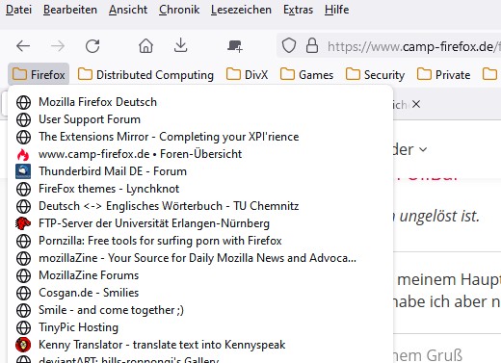Open the Chronik menu
This screenshot has width=501, height=363.
(x=179, y=10)
